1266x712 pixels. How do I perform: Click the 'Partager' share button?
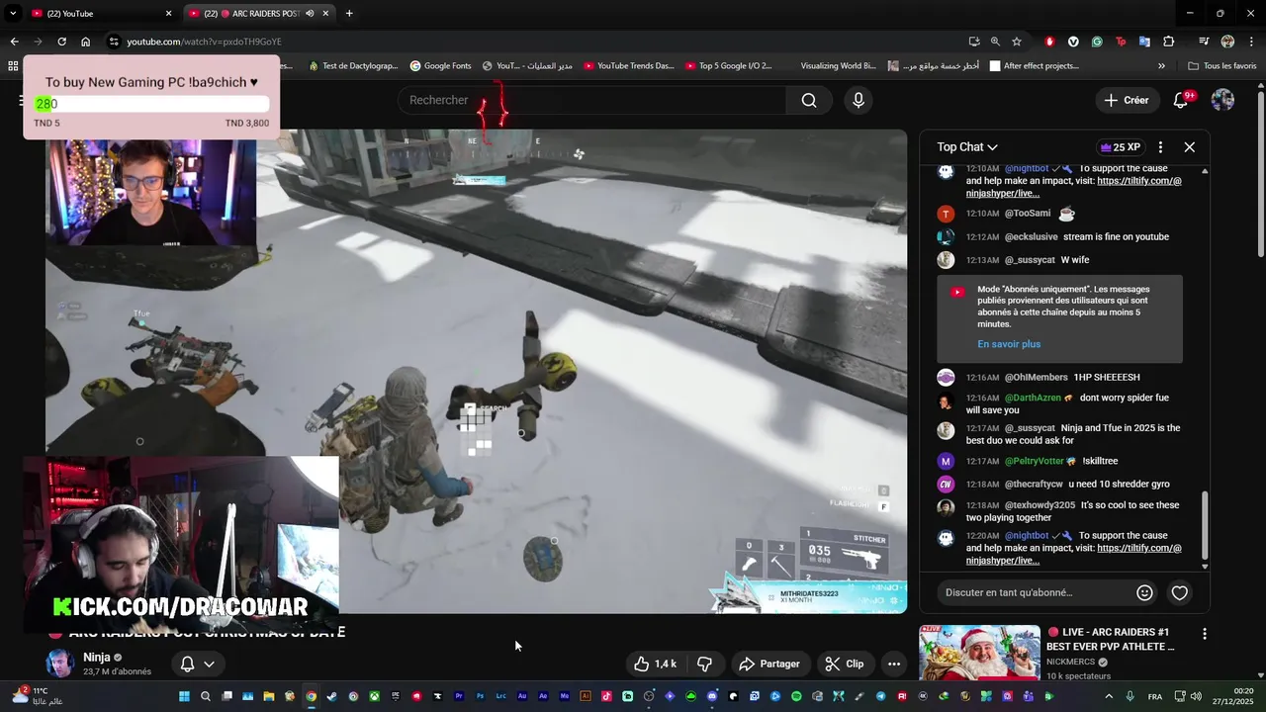(769, 664)
